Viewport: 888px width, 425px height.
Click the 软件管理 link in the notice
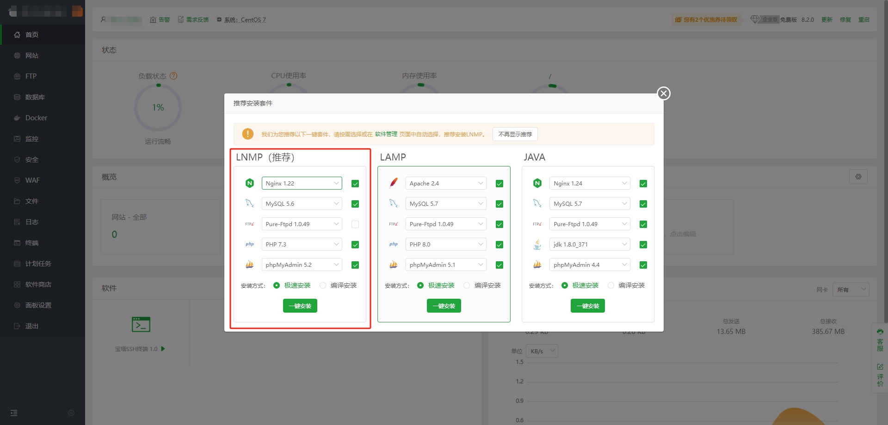pos(386,134)
